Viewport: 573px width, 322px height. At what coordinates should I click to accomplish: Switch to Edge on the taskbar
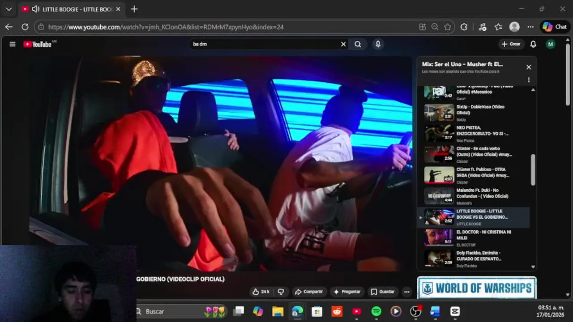tap(297, 311)
